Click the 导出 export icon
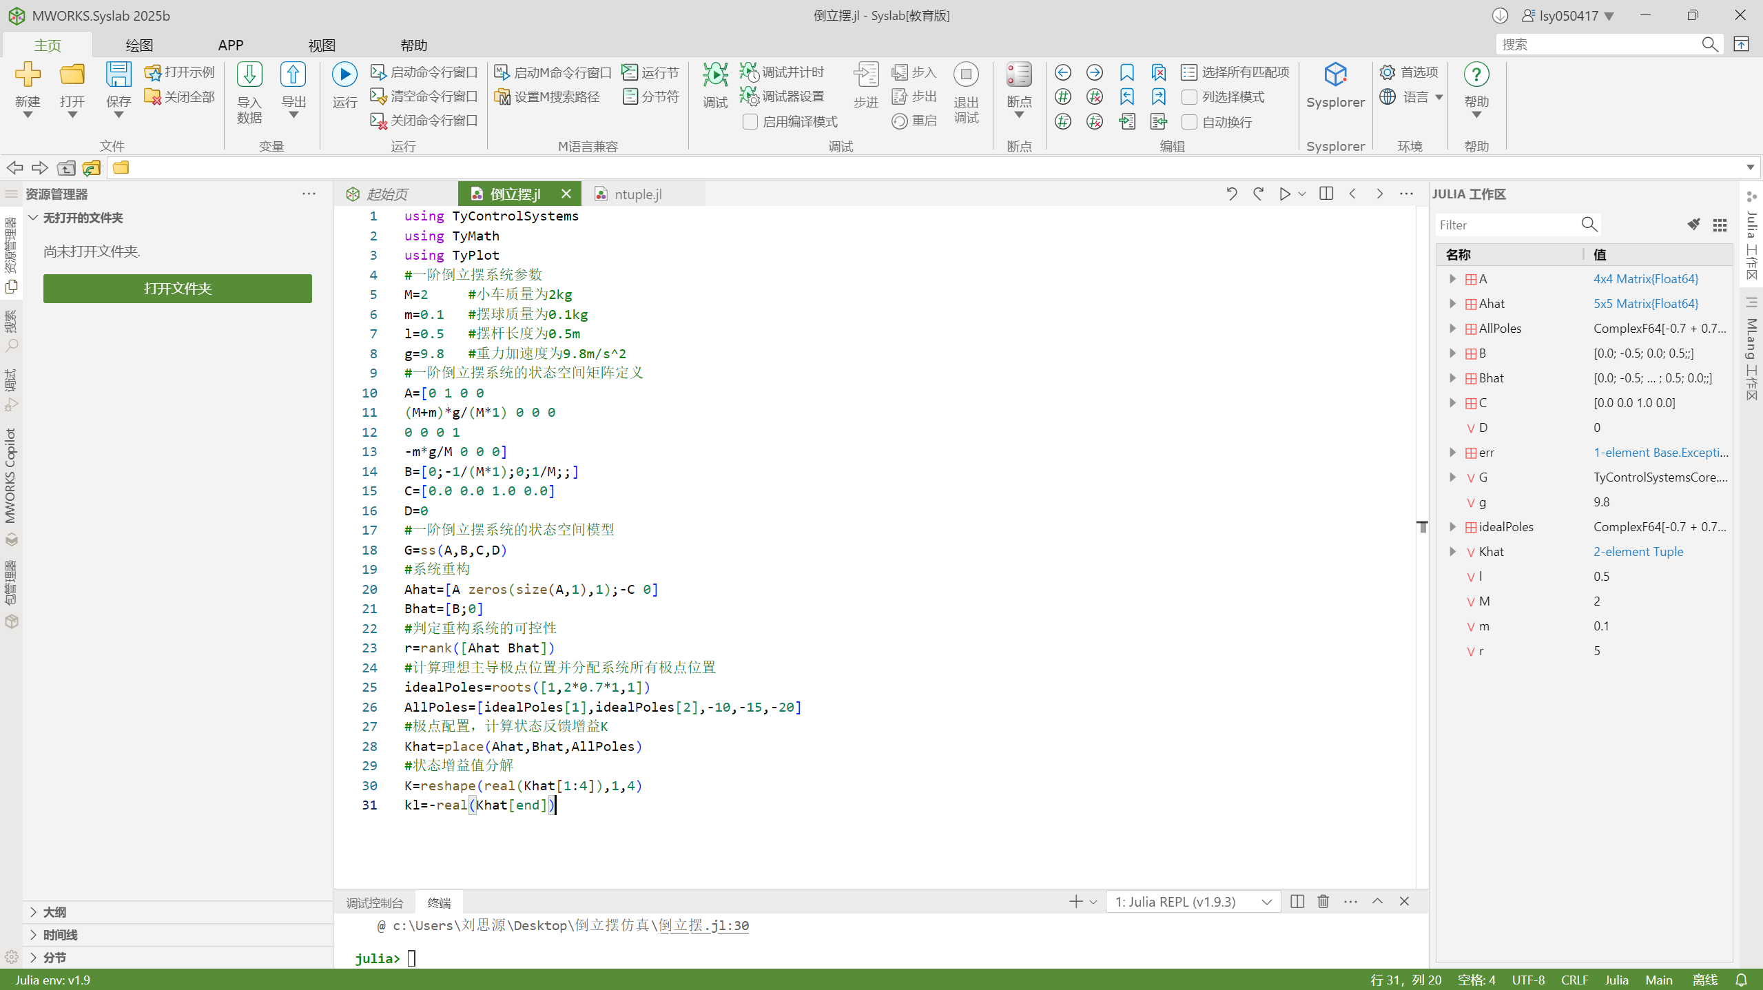 [293, 74]
